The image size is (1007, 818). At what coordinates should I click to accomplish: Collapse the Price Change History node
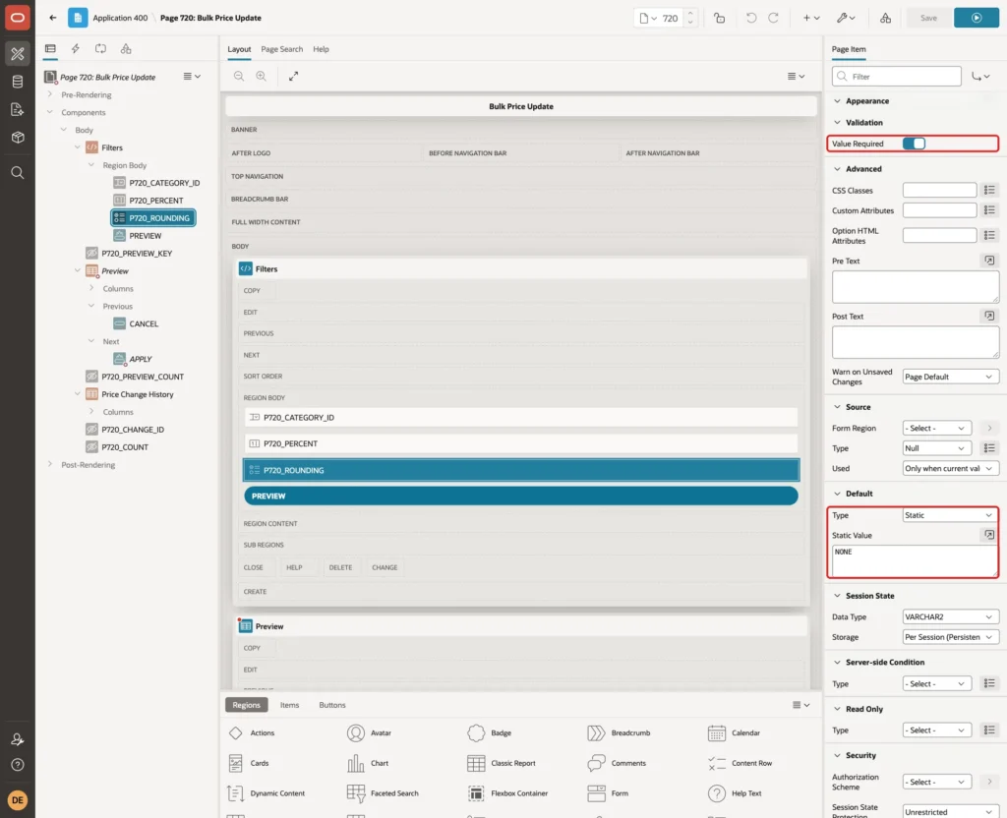(x=78, y=393)
